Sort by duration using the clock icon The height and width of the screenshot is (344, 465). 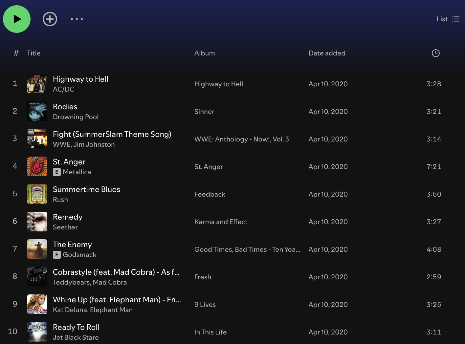coord(436,53)
